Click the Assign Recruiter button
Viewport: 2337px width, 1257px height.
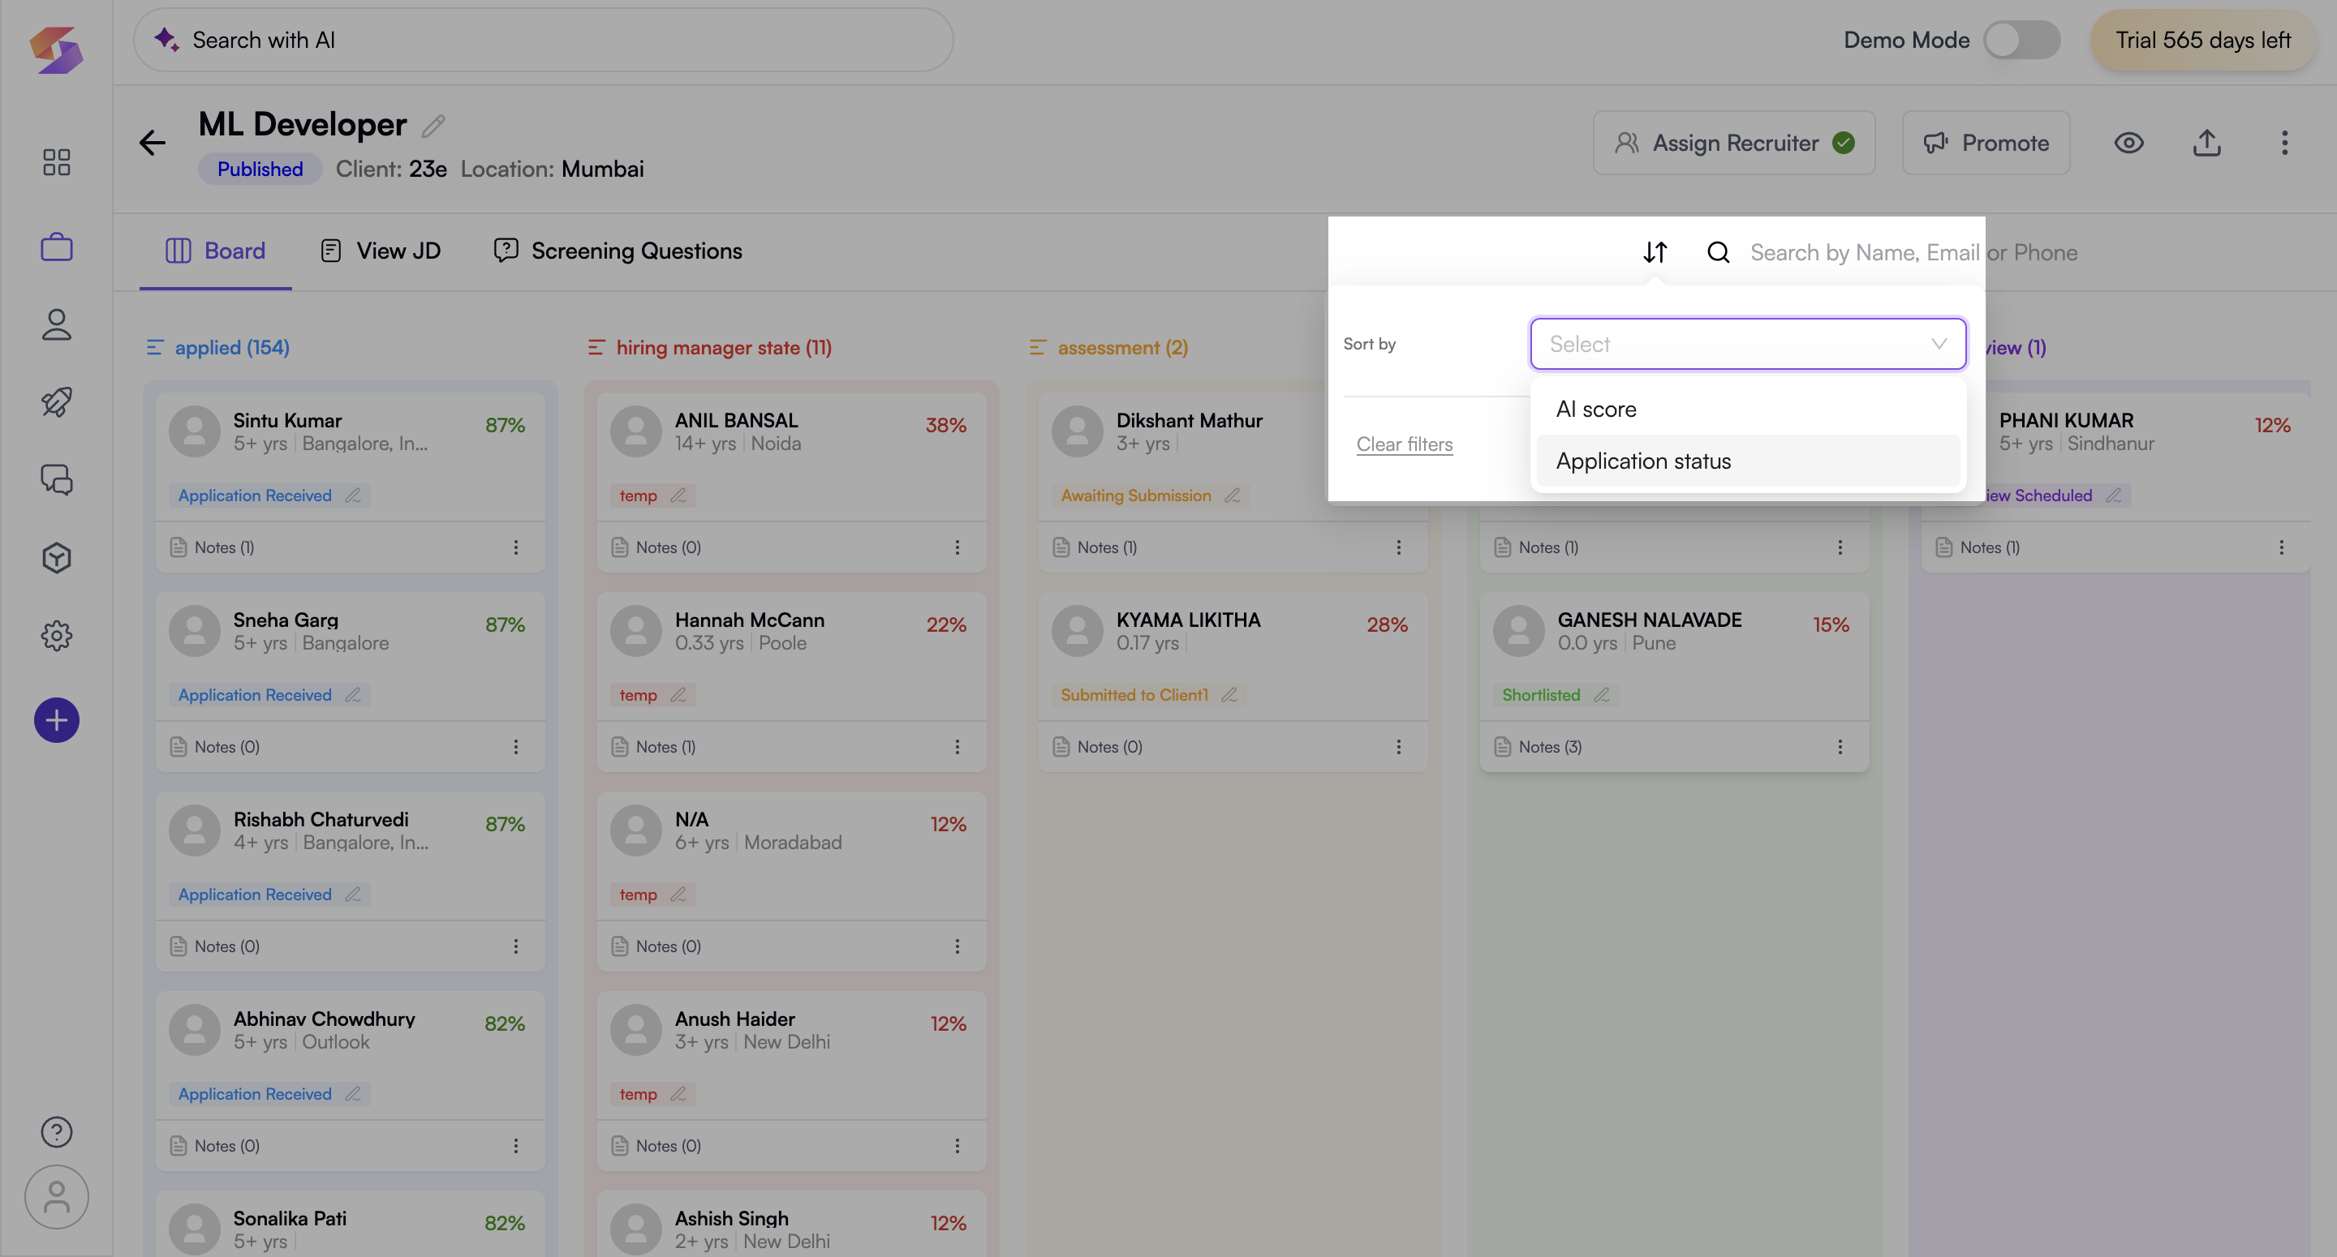pos(1734,143)
